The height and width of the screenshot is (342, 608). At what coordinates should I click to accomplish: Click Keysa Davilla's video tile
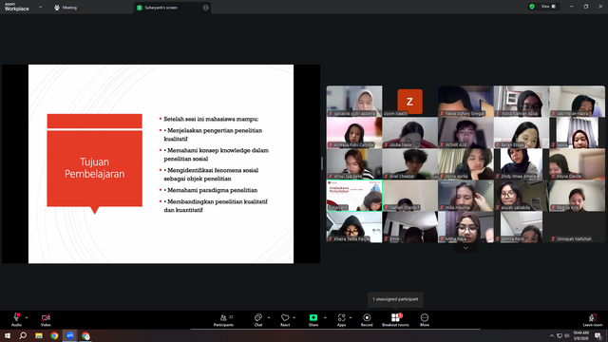[577, 164]
